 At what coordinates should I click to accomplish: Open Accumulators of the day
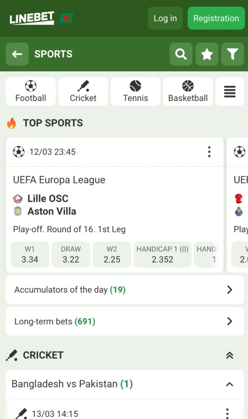click(125, 290)
